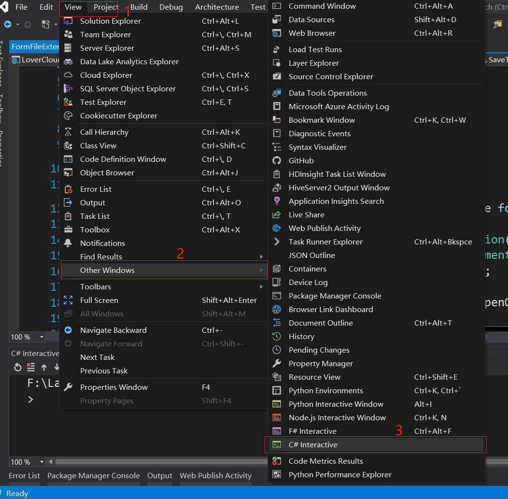Viewport: 508px width, 499px height.
Task: Click the GitHub logo icon
Action: click(277, 161)
